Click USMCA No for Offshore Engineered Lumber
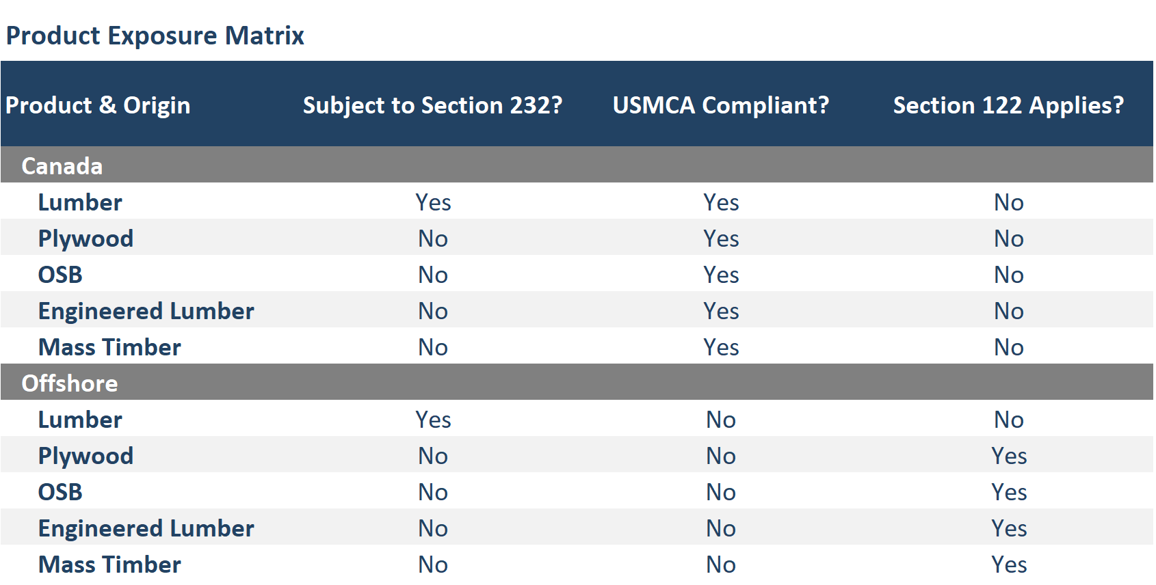The height and width of the screenshot is (585, 1156). 721,528
